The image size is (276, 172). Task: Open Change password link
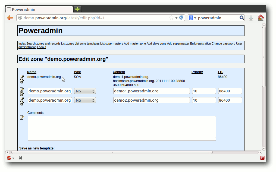[x=223, y=43]
